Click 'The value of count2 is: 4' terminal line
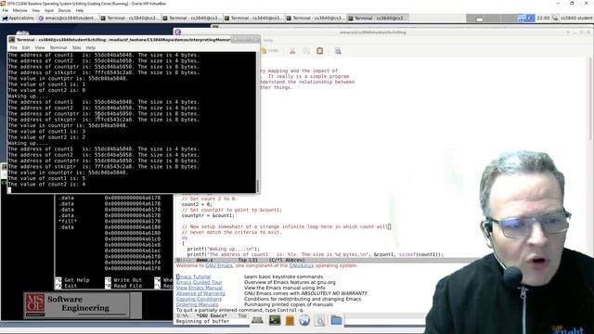Viewport: 594px width, 334px height. tap(46, 185)
